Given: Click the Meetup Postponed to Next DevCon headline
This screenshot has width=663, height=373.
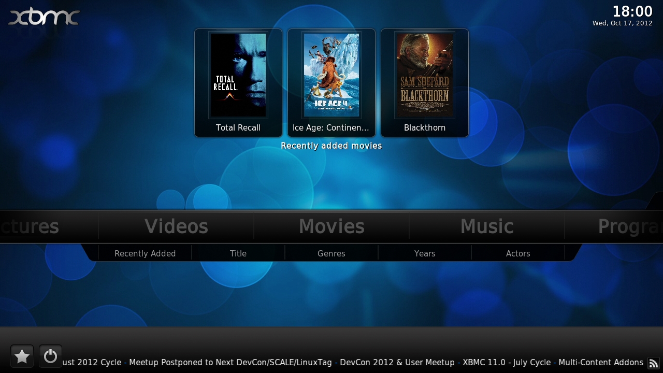Looking at the screenshot, I should [x=230, y=363].
